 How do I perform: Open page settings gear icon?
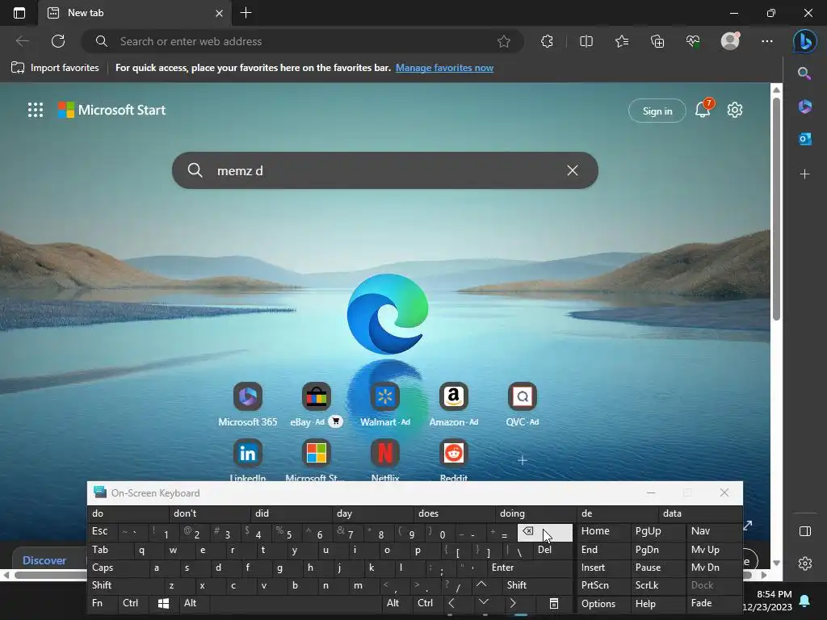point(735,110)
